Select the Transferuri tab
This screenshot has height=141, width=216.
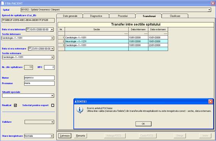[x=149, y=16]
